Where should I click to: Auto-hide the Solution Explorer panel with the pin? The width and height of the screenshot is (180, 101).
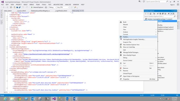pos(174,11)
